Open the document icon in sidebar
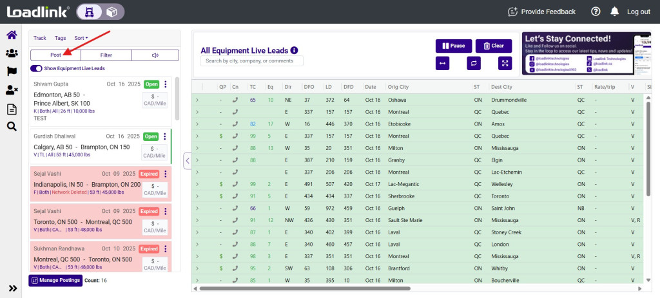 point(12,109)
